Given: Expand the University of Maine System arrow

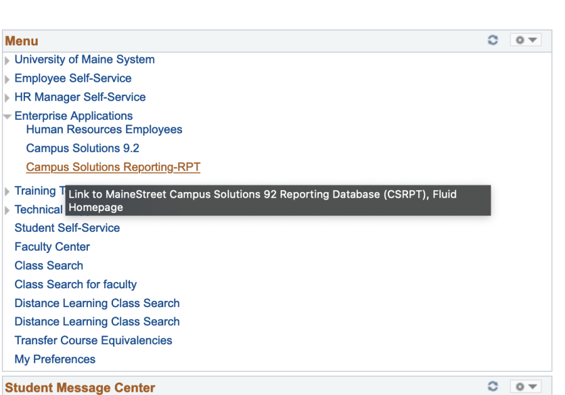Looking at the screenshot, I should tap(7, 60).
